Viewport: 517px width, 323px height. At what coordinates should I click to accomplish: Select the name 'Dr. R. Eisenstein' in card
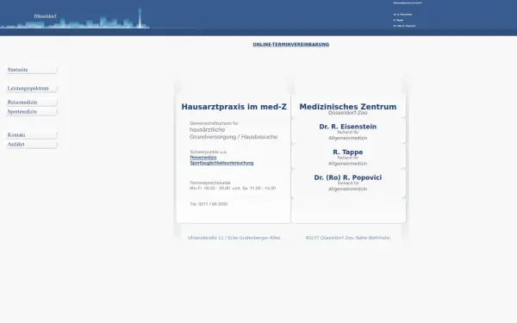click(348, 127)
